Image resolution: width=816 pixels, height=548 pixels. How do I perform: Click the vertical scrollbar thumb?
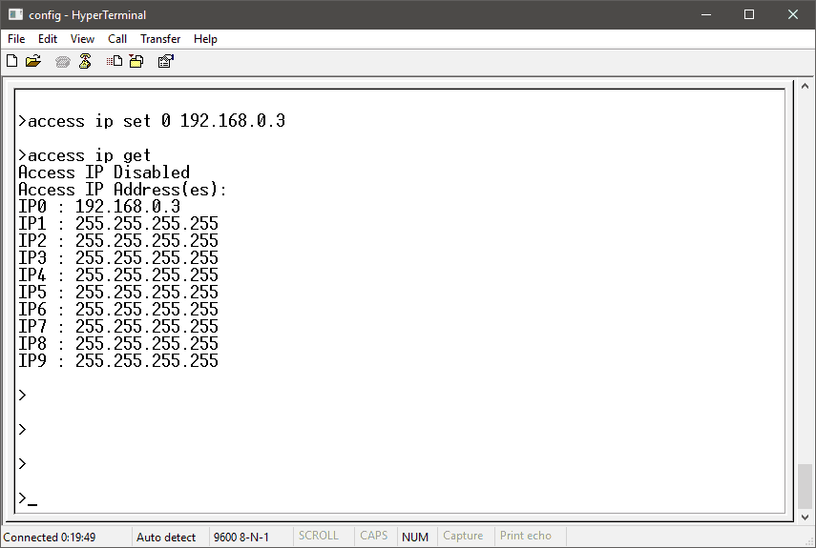[x=806, y=486]
